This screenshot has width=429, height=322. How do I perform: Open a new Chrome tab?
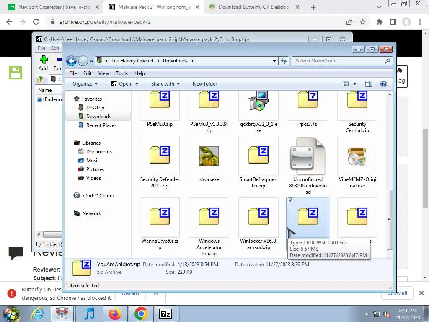[313, 8]
